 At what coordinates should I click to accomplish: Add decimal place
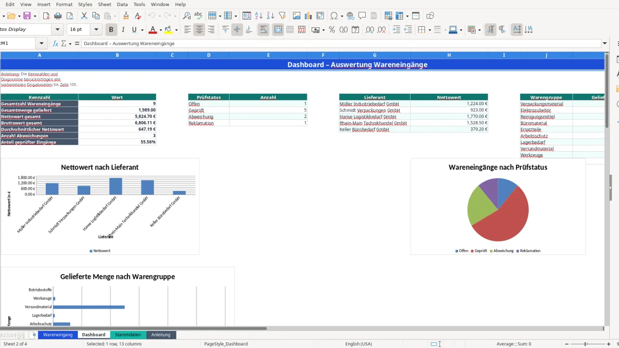370,30
